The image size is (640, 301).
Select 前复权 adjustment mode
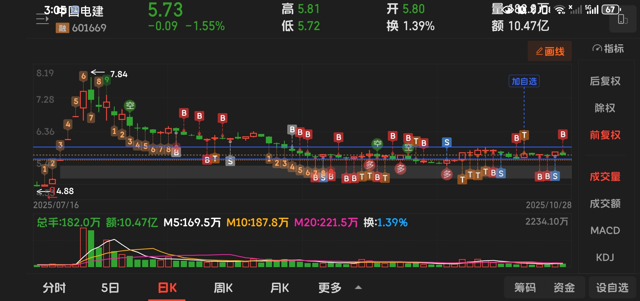point(605,135)
